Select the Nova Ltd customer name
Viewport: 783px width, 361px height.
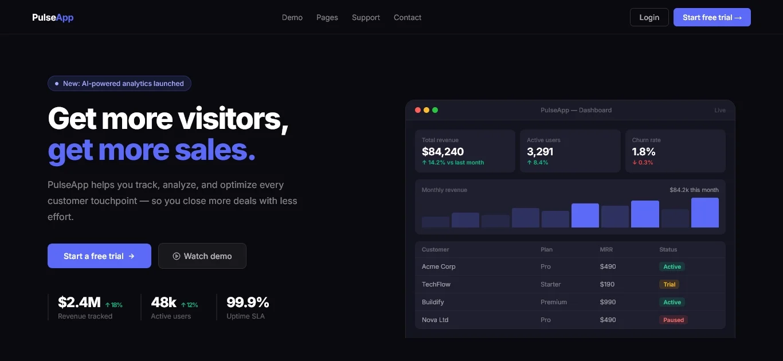(435, 320)
